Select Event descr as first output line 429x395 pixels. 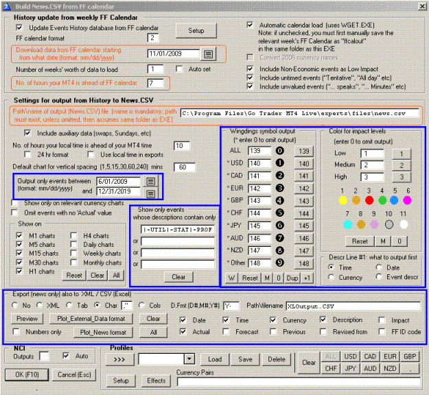pos(379,277)
